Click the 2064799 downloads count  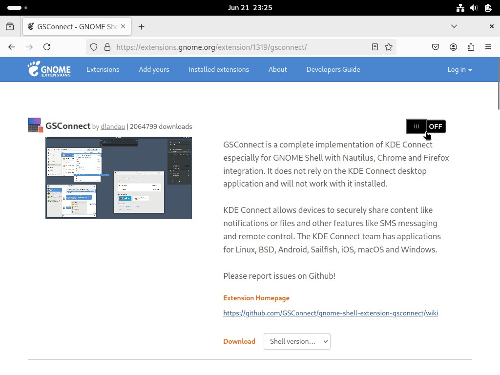[161, 126]
